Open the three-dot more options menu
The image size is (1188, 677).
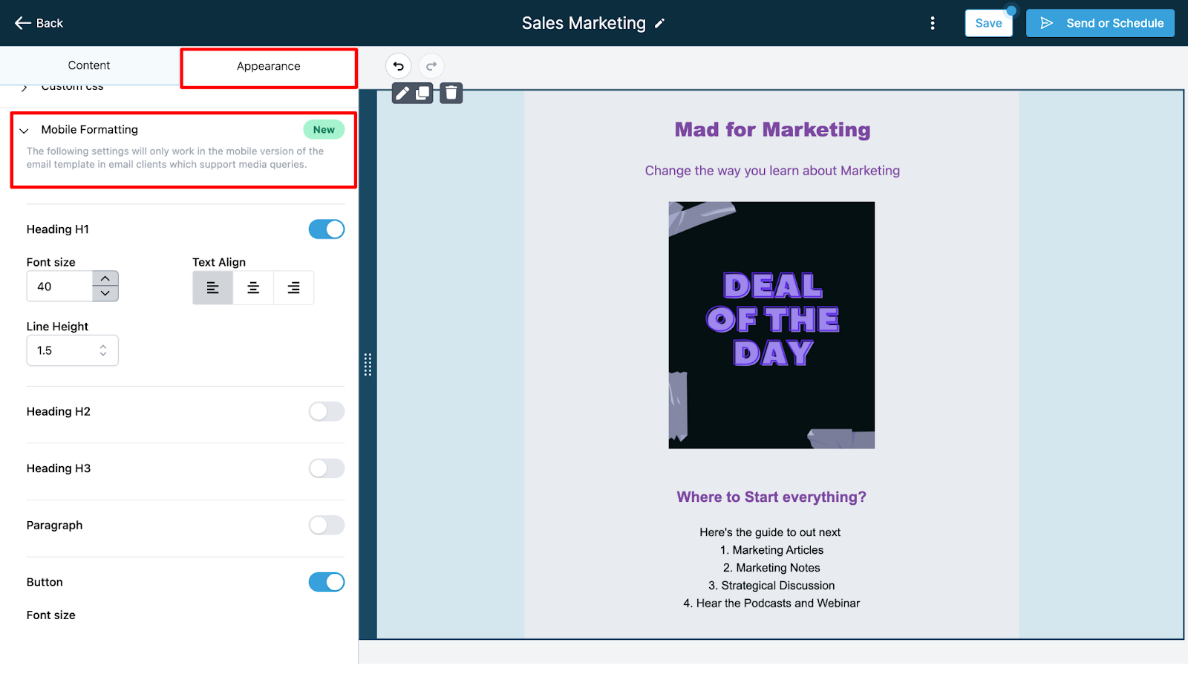933,23
